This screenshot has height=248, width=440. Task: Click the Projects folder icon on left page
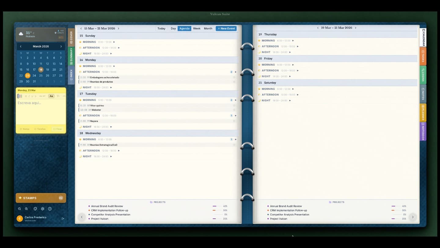click(151, 202)
